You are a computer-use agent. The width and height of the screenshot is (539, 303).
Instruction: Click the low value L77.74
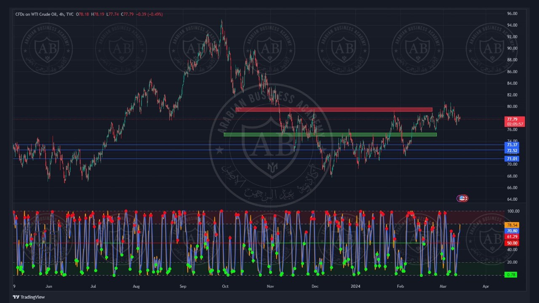point(113,14)
